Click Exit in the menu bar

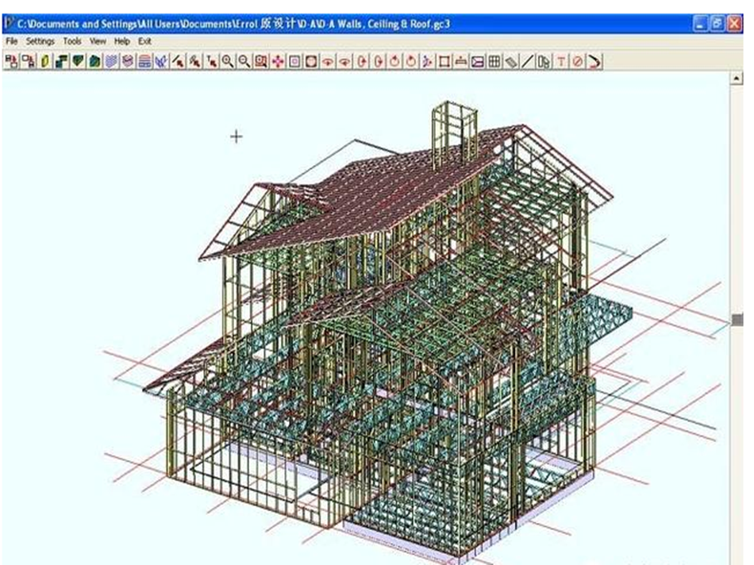[144, 40]
